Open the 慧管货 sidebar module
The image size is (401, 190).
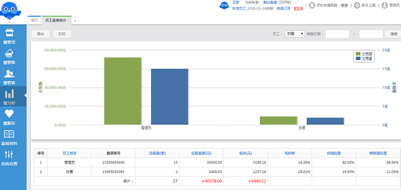pyautogui.click(x=10, y=36)
